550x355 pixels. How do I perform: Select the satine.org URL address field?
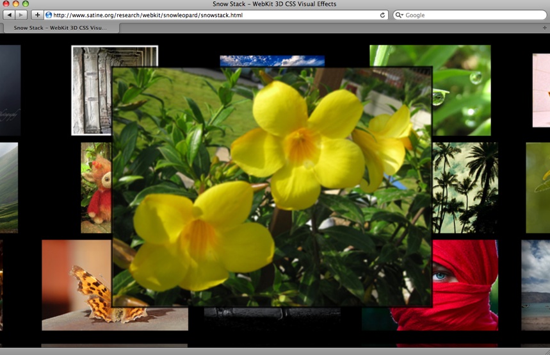point(216,15)
